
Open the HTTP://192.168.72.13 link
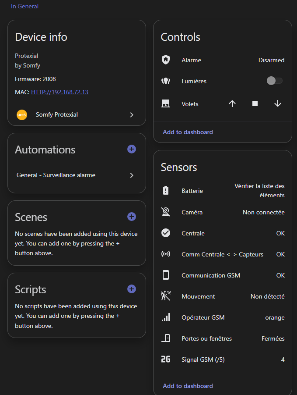59,93
